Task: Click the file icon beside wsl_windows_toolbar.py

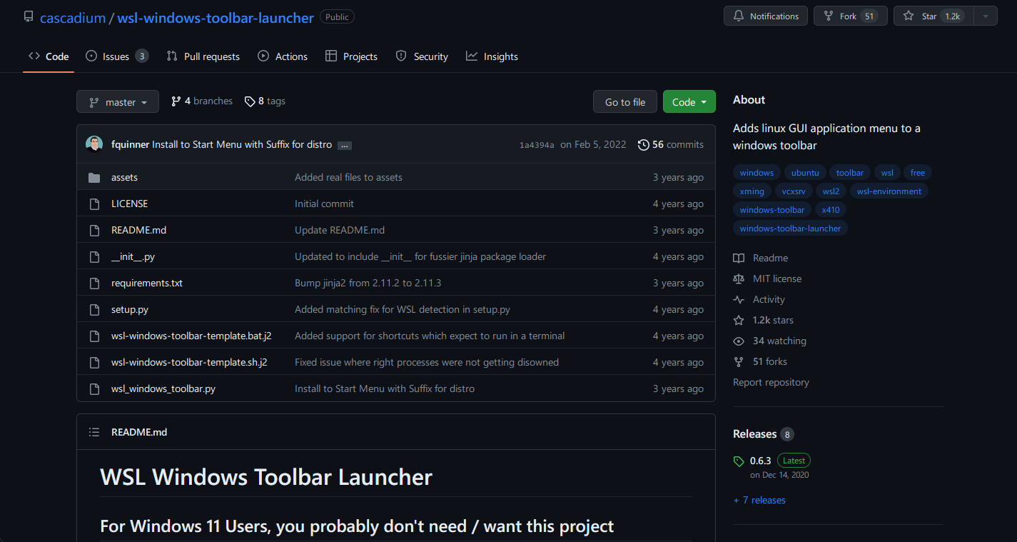Action: [94, 388]
